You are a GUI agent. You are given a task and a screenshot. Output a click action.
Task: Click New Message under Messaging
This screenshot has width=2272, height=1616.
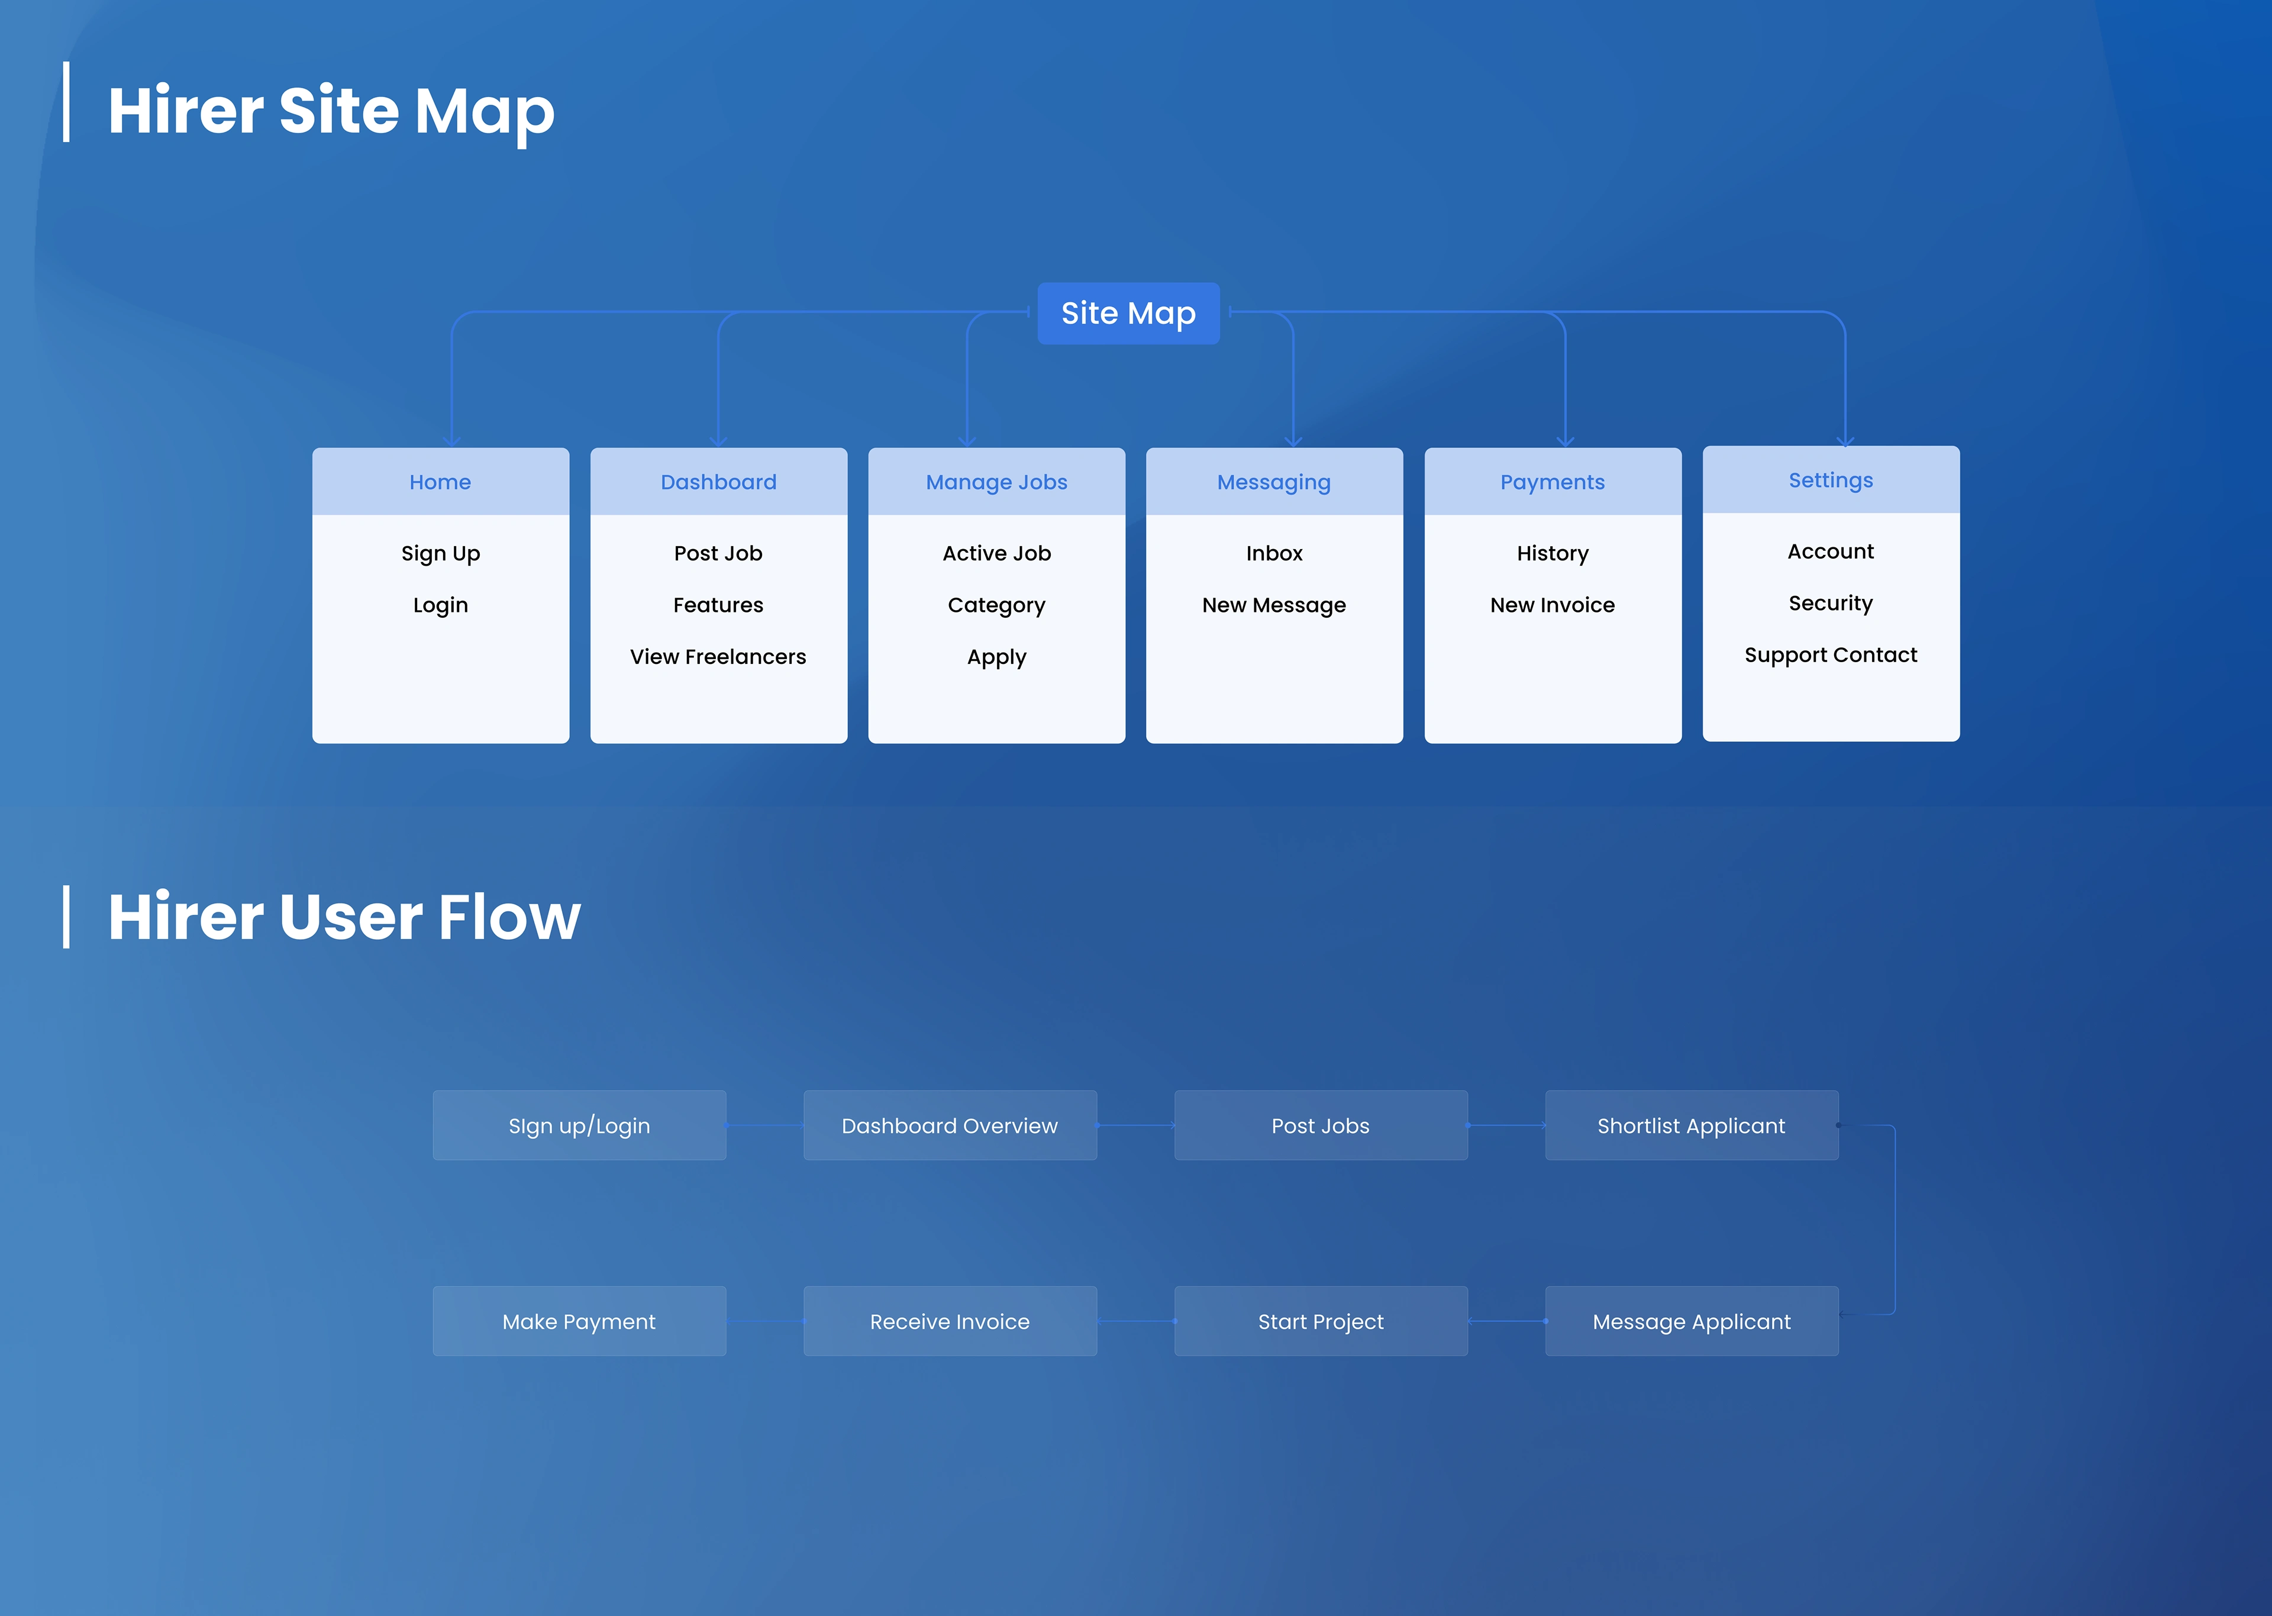[x=1274, y=605]
